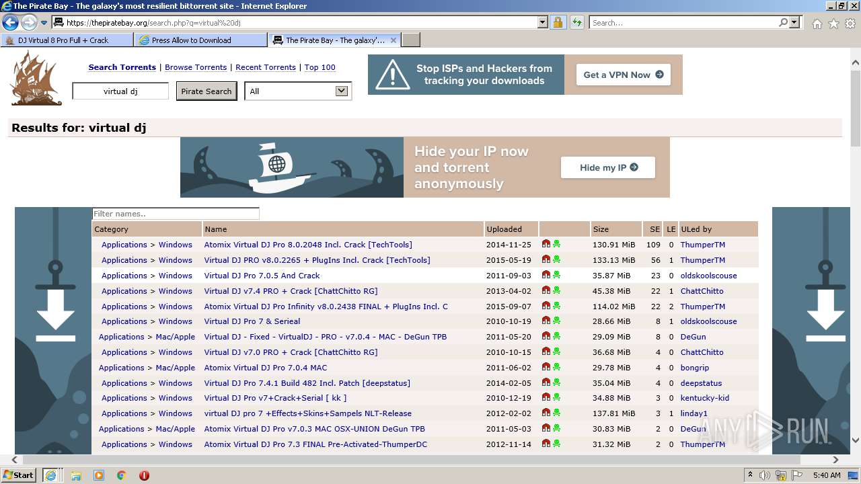Open 'Atomix Virtual DJ Pro 7.3 FINAL Pre-Activated' link

point(315,444)
